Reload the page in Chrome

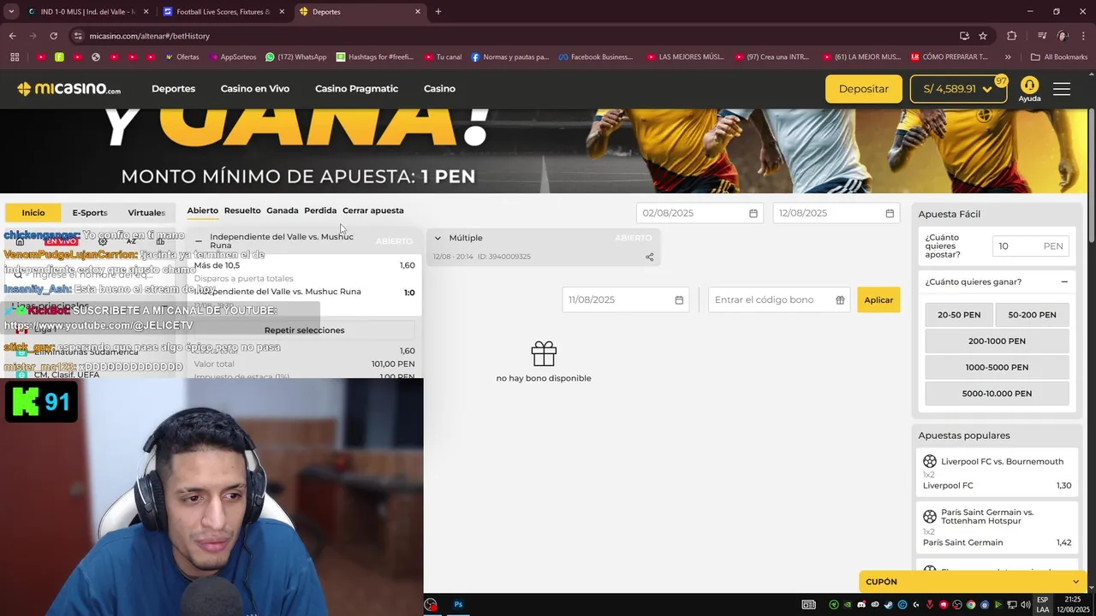coord(53,36)
